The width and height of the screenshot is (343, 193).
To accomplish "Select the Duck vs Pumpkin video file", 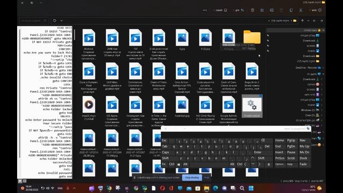I will (x=88, y=78).
